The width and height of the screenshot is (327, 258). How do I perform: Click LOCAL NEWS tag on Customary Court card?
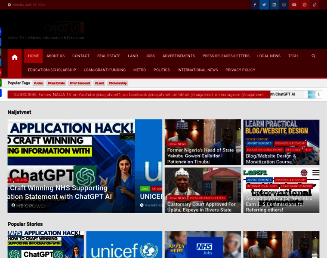[x=177, y=198]
